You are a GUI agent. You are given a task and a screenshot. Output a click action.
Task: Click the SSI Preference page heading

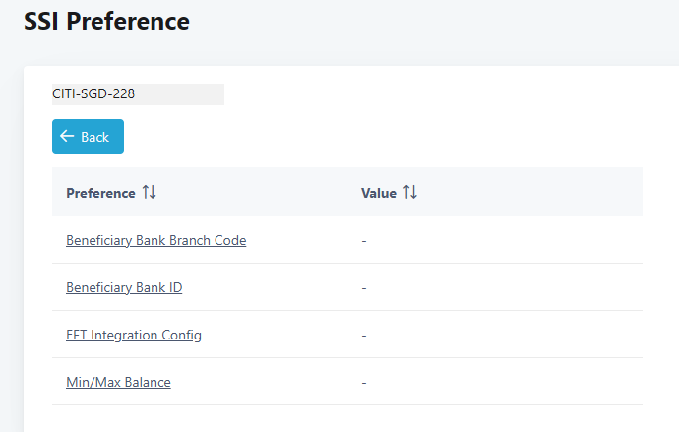pos(106,20)
